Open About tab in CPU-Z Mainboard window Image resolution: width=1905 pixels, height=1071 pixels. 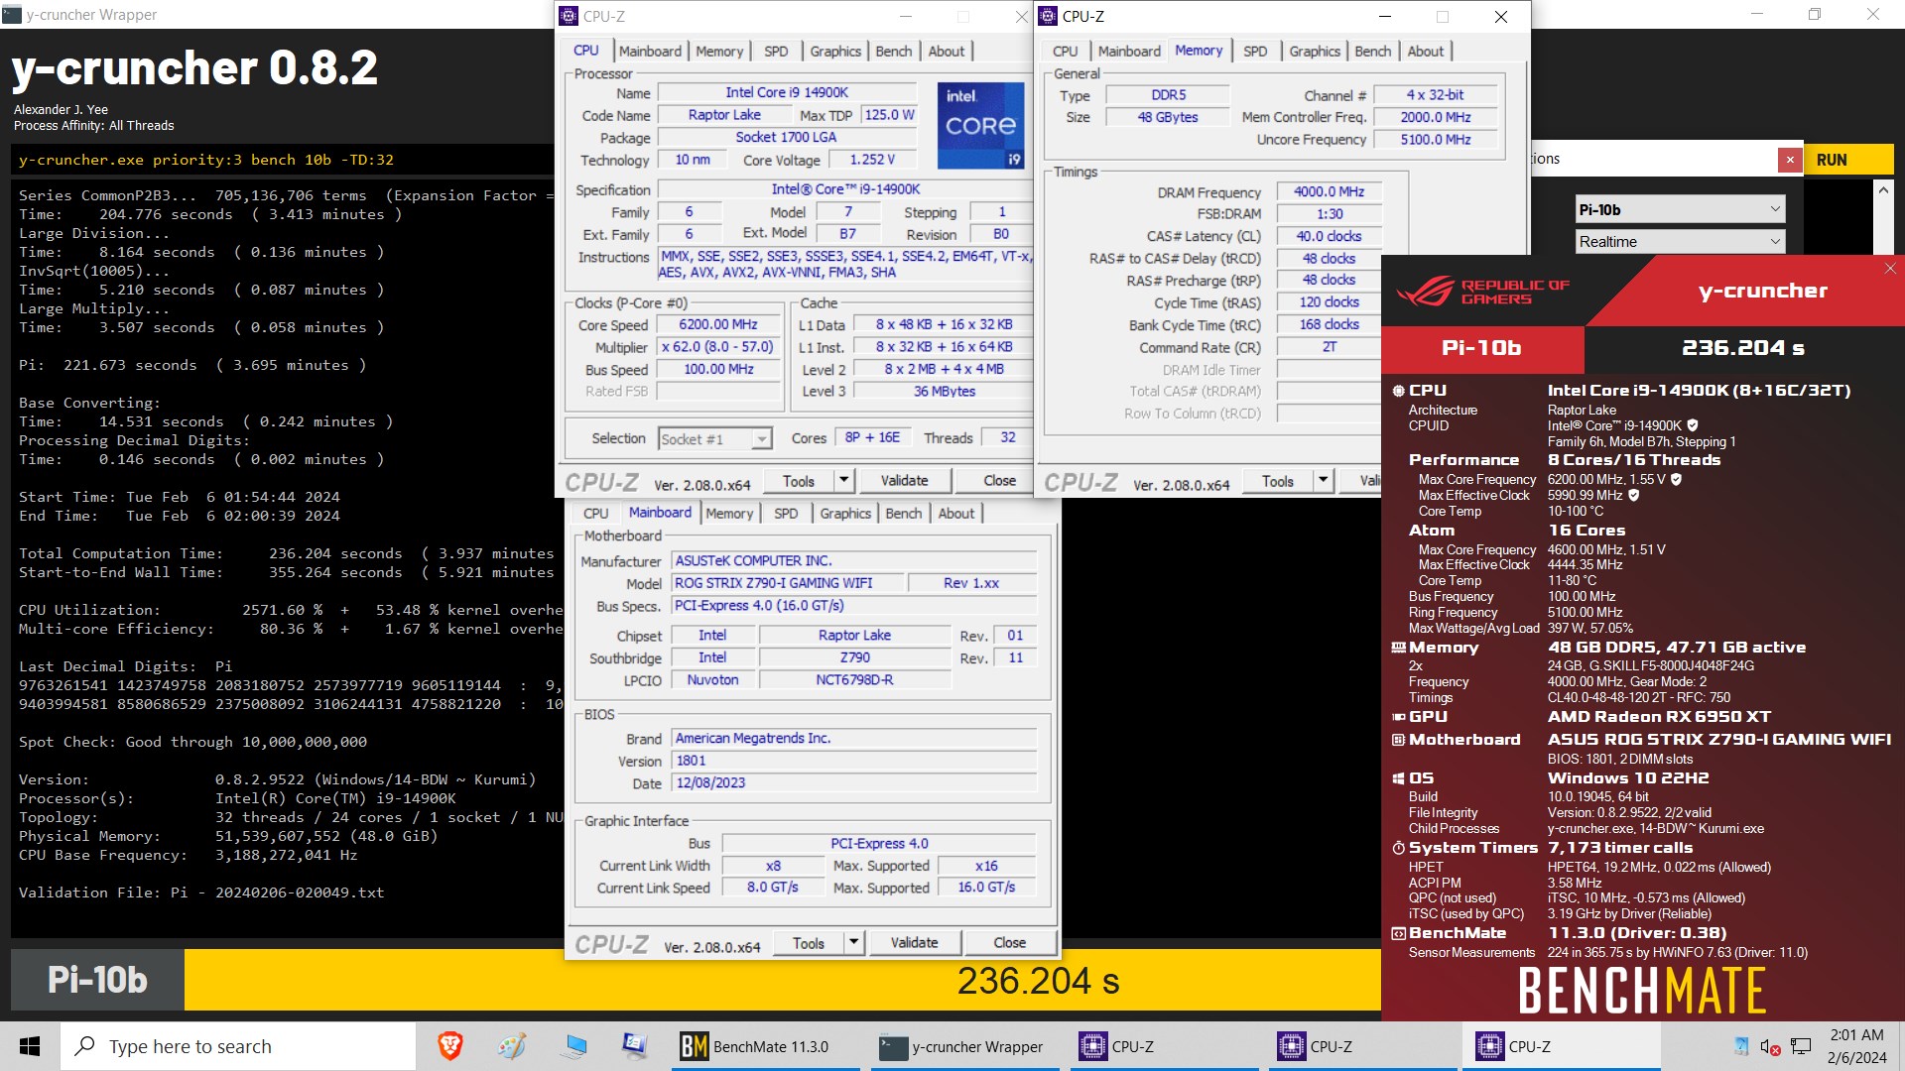(x=955, y=513)
